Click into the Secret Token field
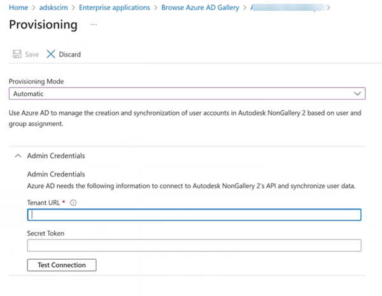This screenshot has width=382, height=296. pos(194,245)
